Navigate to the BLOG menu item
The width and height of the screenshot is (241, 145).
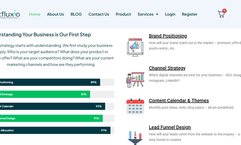[76, 14]
